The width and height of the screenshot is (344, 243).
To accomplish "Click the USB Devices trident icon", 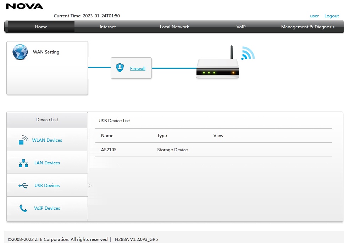I will point(23,186).
